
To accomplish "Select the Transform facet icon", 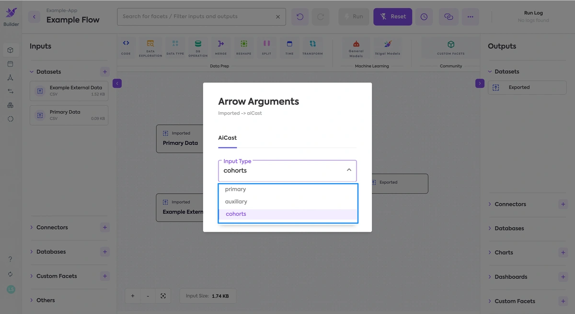I will [312, 44].
